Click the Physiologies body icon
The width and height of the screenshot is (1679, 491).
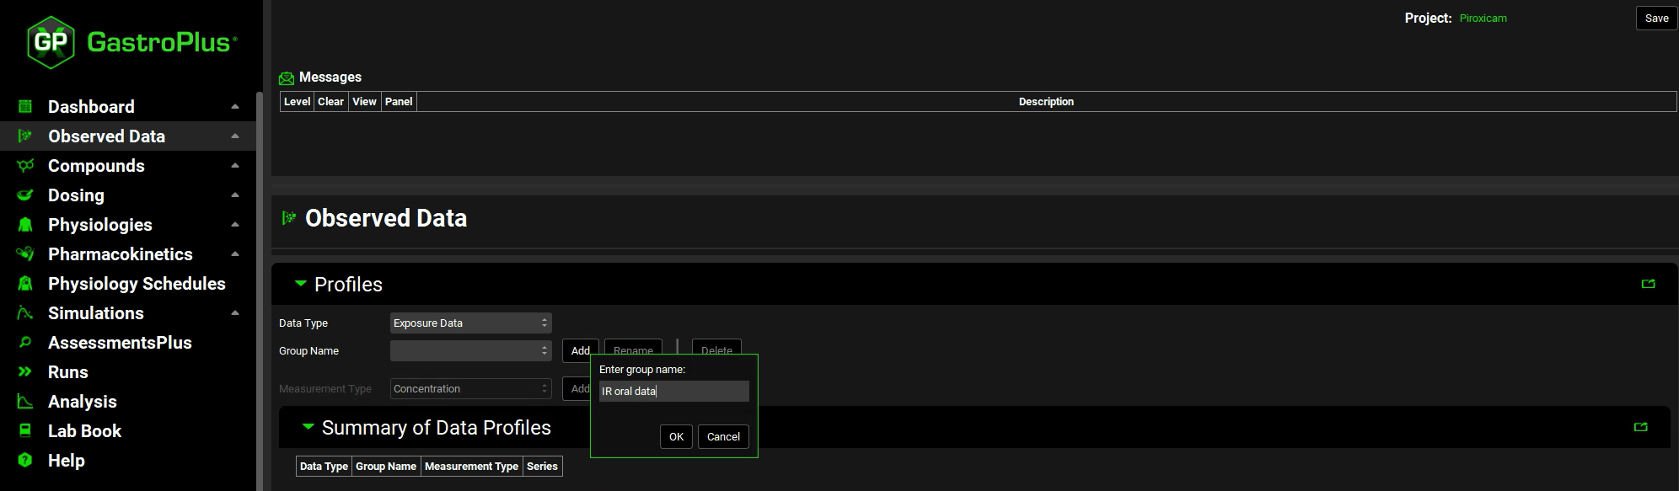click(x=25, y=225)
